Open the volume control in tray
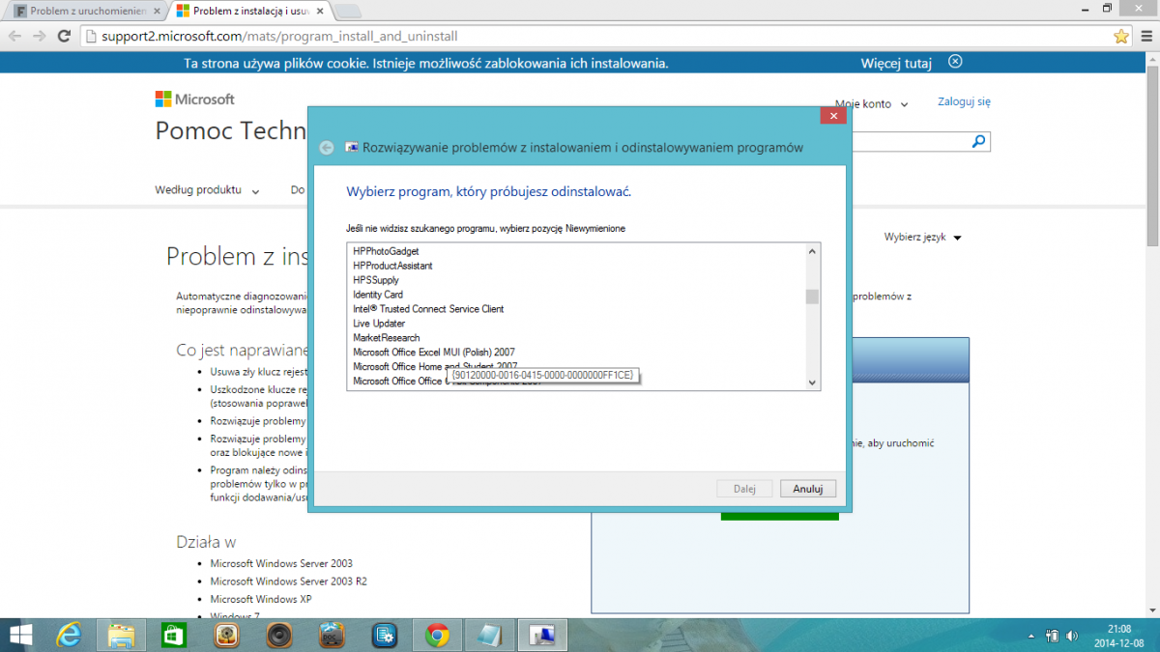This screenshot has height=652, width=1160. point(1072,636)
